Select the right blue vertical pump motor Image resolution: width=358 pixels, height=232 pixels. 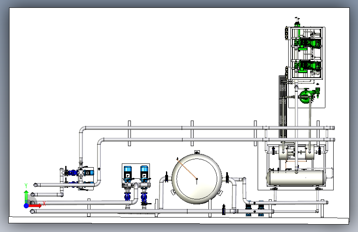(x=144, y=172)
